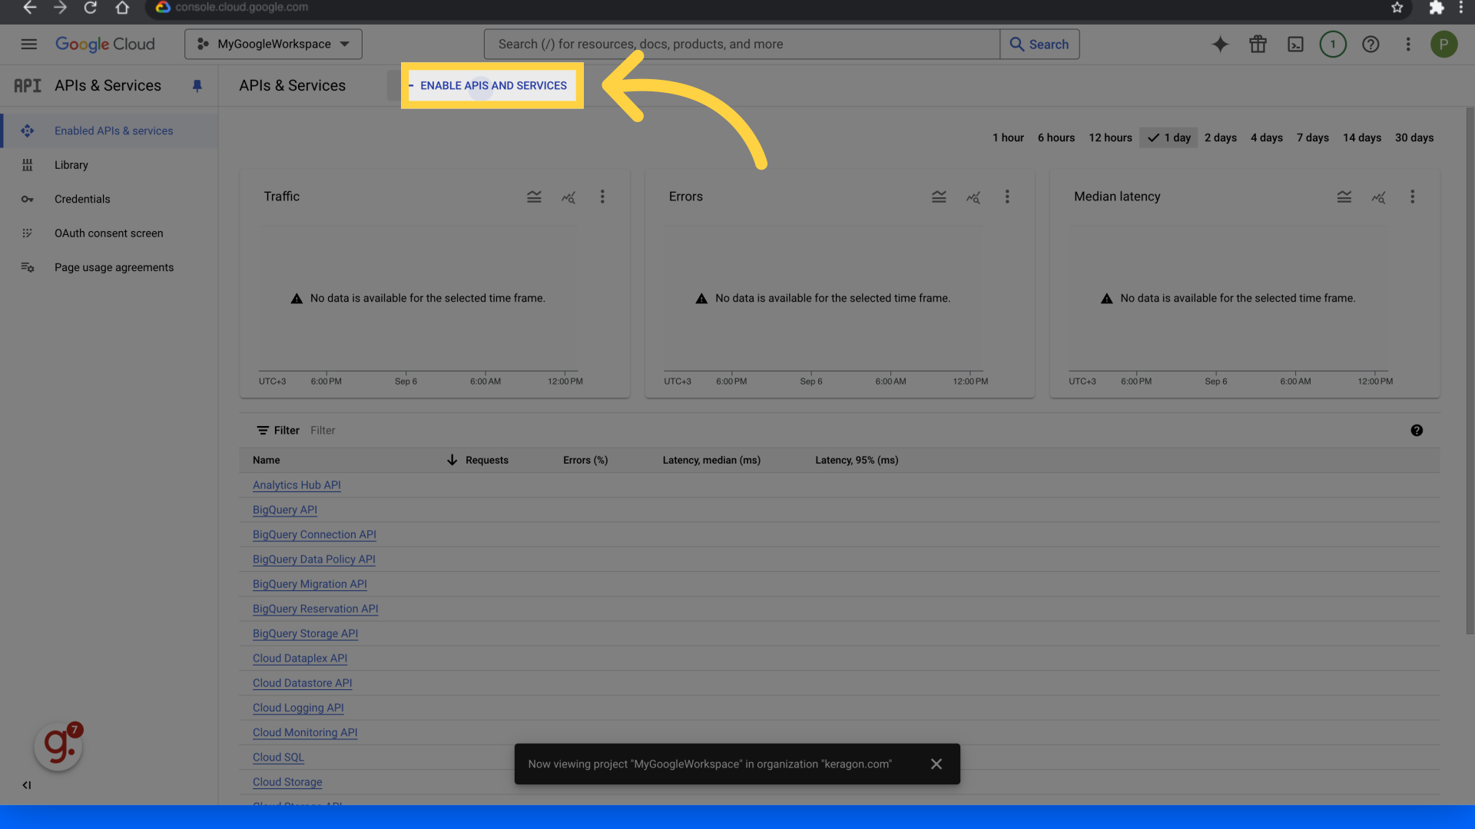Click the Google Cloud logo

(x=105, y=44)
